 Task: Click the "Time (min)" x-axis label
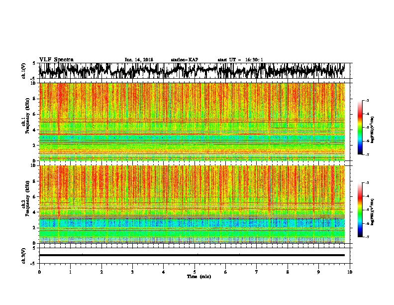(199, 277)
